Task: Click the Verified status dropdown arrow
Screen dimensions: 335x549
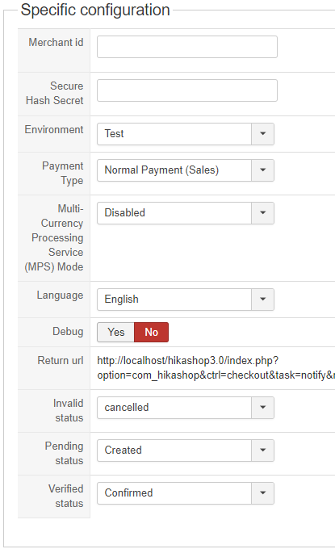Action: coord(263,493)
